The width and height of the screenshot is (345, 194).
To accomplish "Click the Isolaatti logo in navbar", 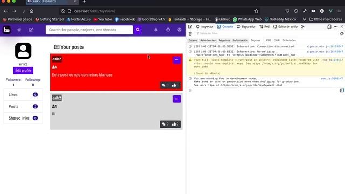I will point(6,30).
